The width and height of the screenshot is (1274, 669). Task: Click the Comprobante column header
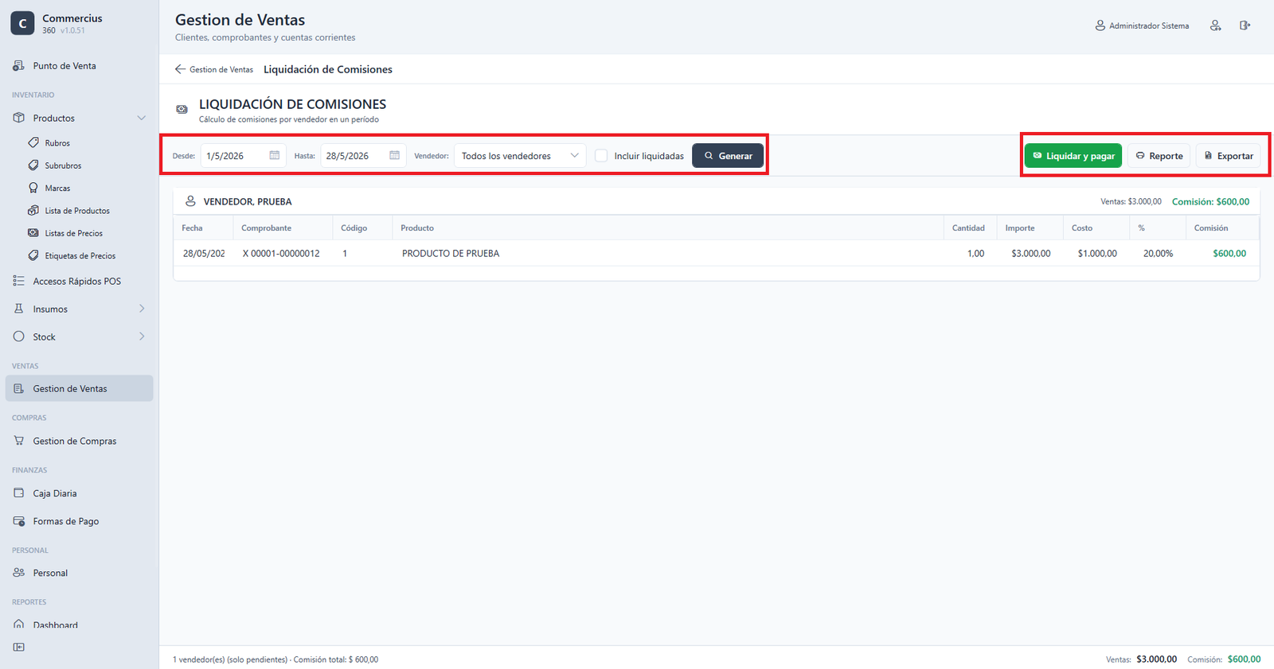(283, 228)
